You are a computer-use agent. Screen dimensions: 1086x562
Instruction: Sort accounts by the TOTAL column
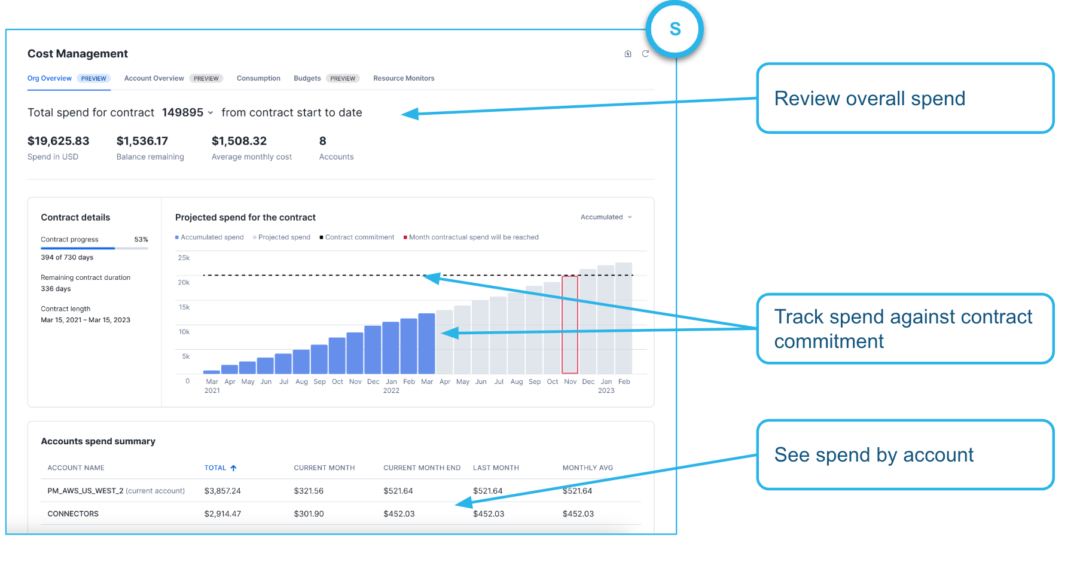click(x=220, y=468)
